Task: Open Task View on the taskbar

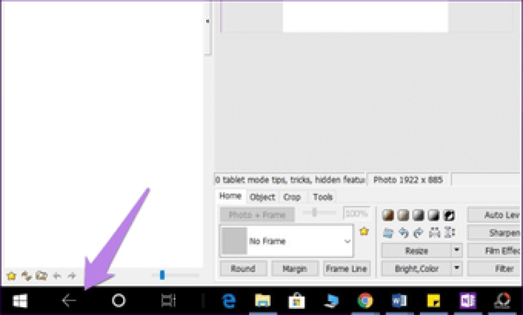Action: (168, 301)
